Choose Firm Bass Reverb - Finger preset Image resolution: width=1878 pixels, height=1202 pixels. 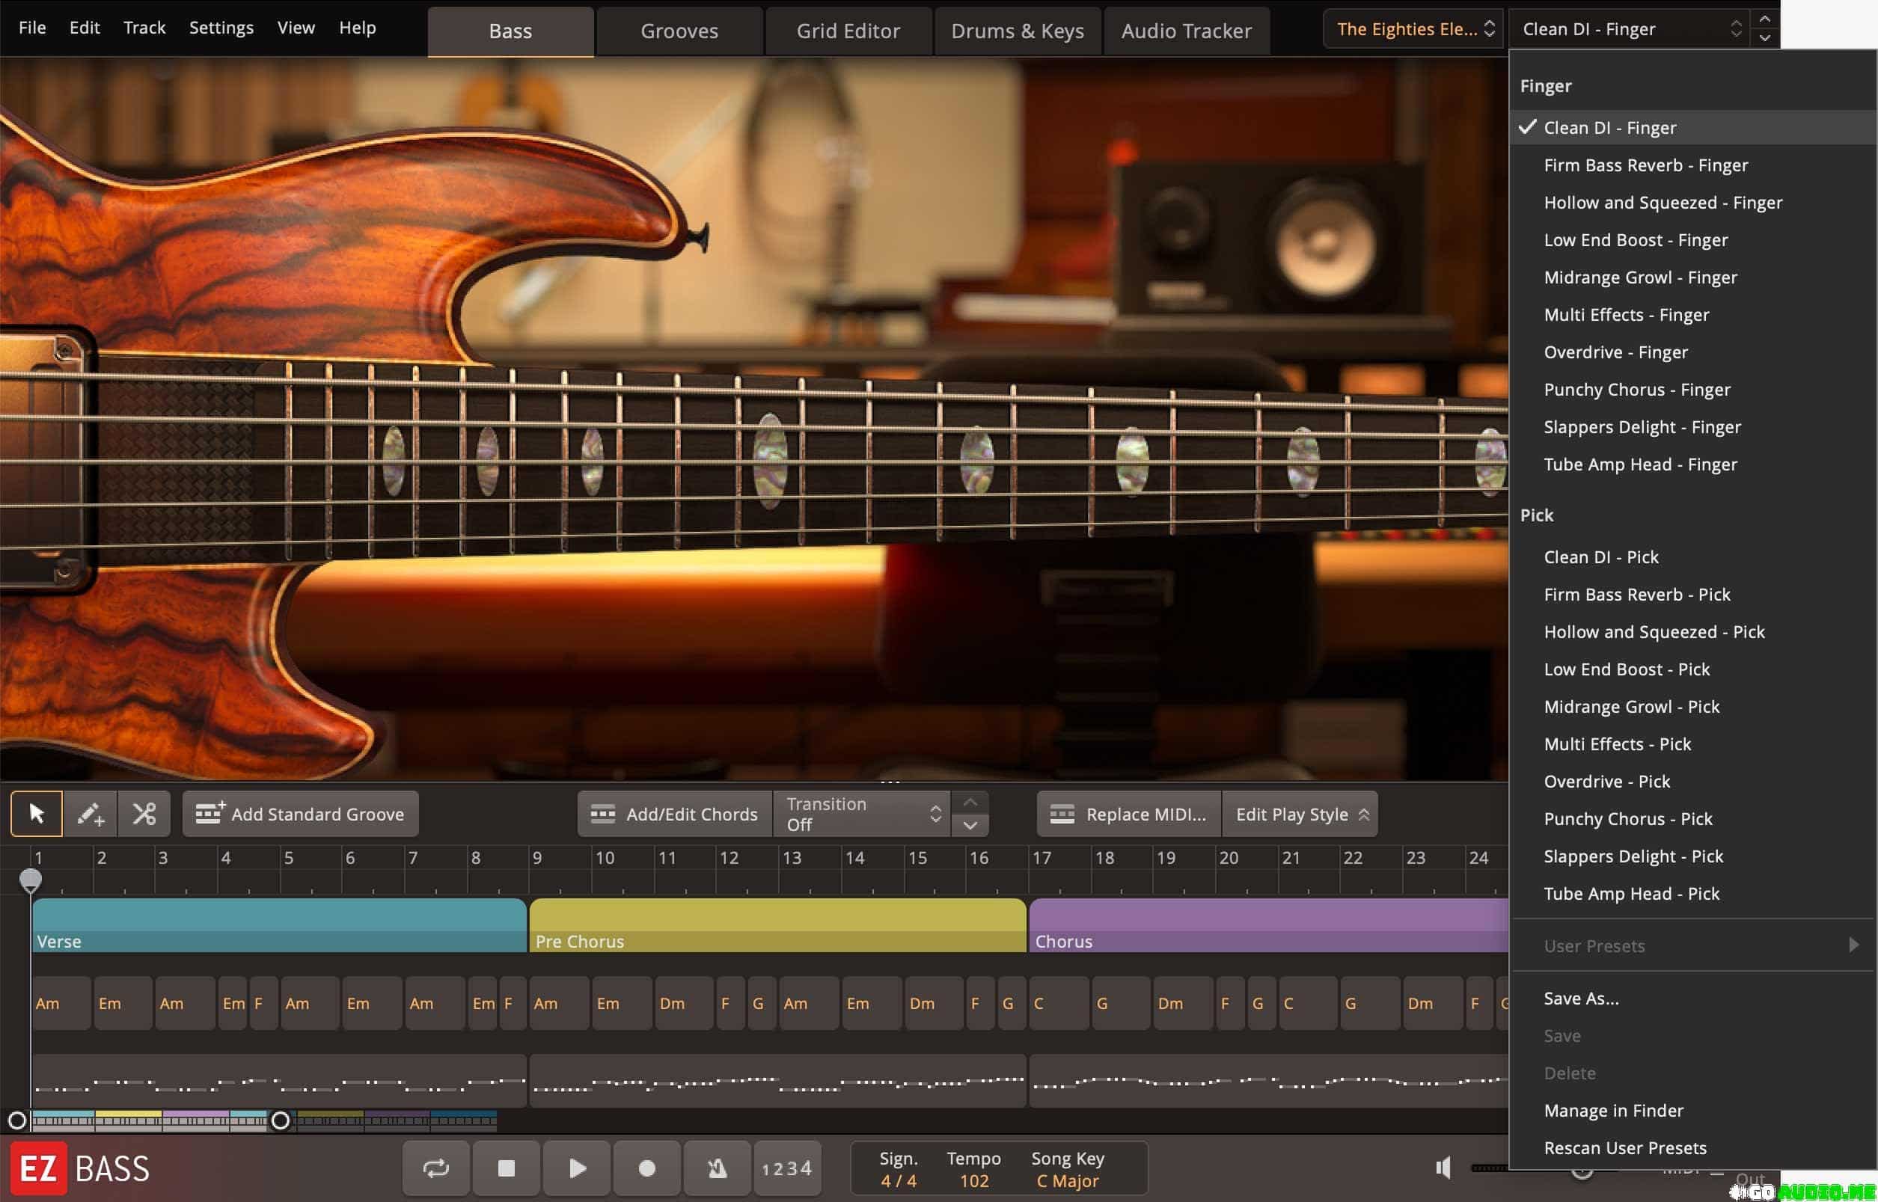tap(1692, 165)
